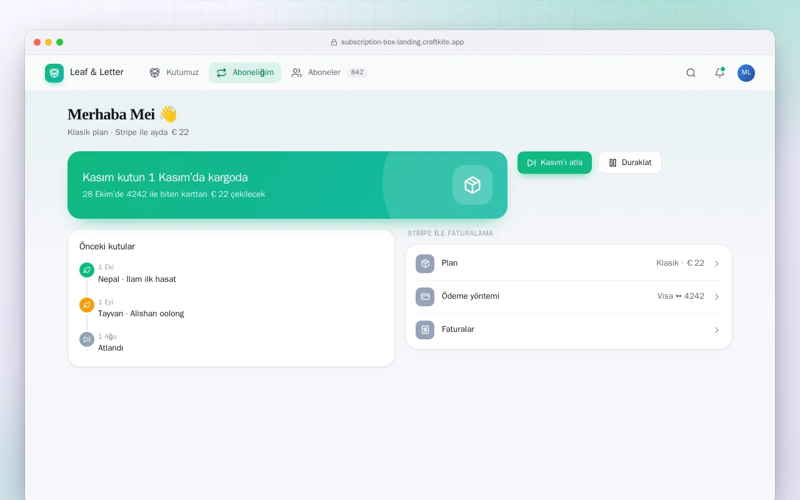Select the Aboneliğim tab
This screenshot has height=500, width=800.
click(x=245, y=72)
